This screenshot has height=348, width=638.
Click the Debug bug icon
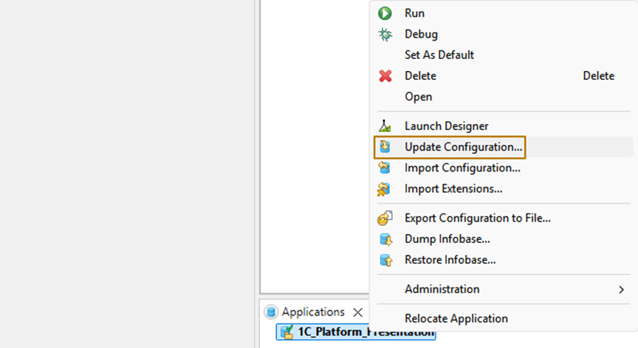tap(385, 34)
